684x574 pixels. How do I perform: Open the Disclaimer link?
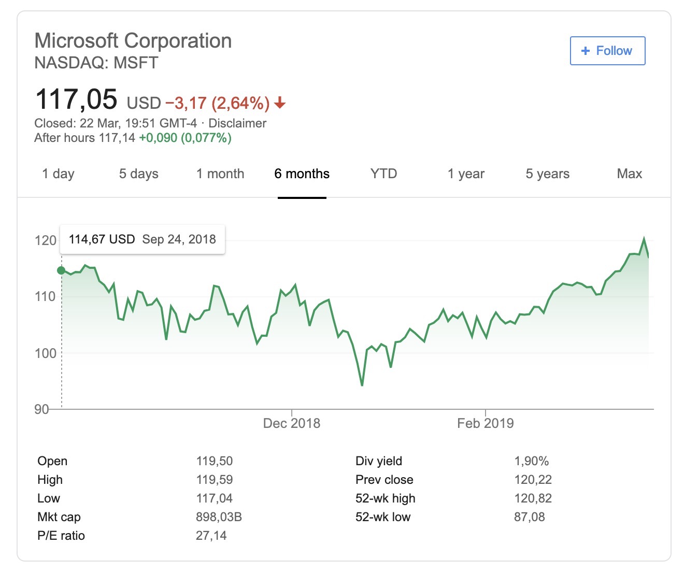pyautogui.click(x=237, y=123)
